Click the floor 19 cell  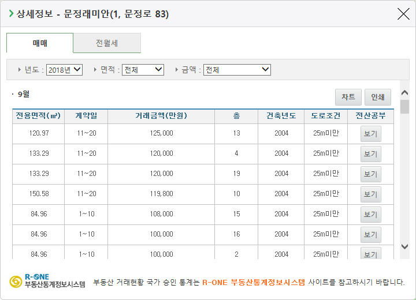(x=236, y=174)
